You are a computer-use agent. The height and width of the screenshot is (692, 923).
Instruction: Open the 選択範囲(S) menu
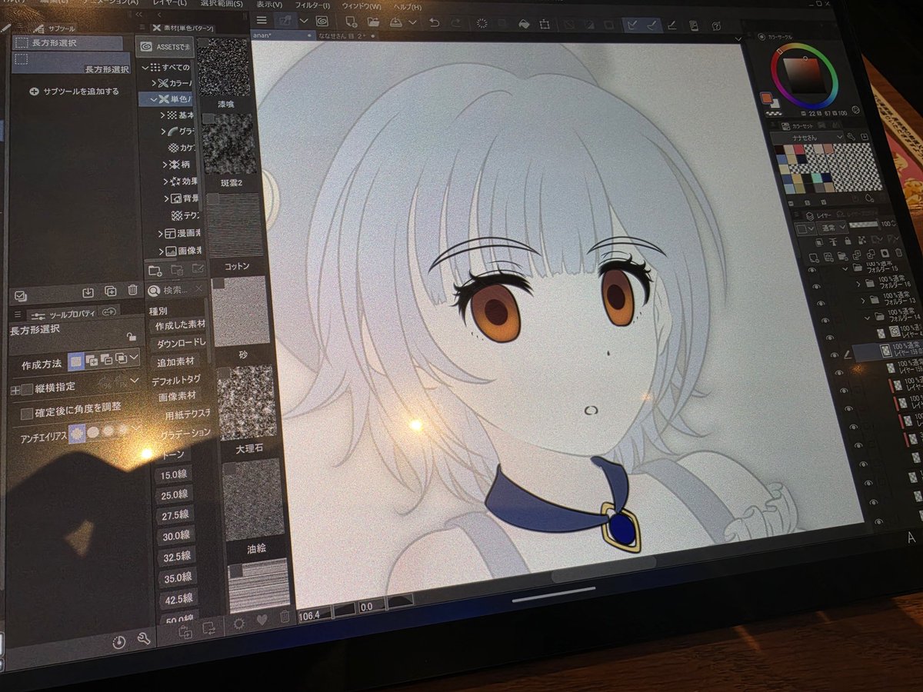point(222,3)
